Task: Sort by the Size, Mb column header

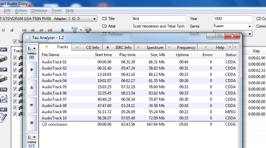Action: (x=152, y=55)
